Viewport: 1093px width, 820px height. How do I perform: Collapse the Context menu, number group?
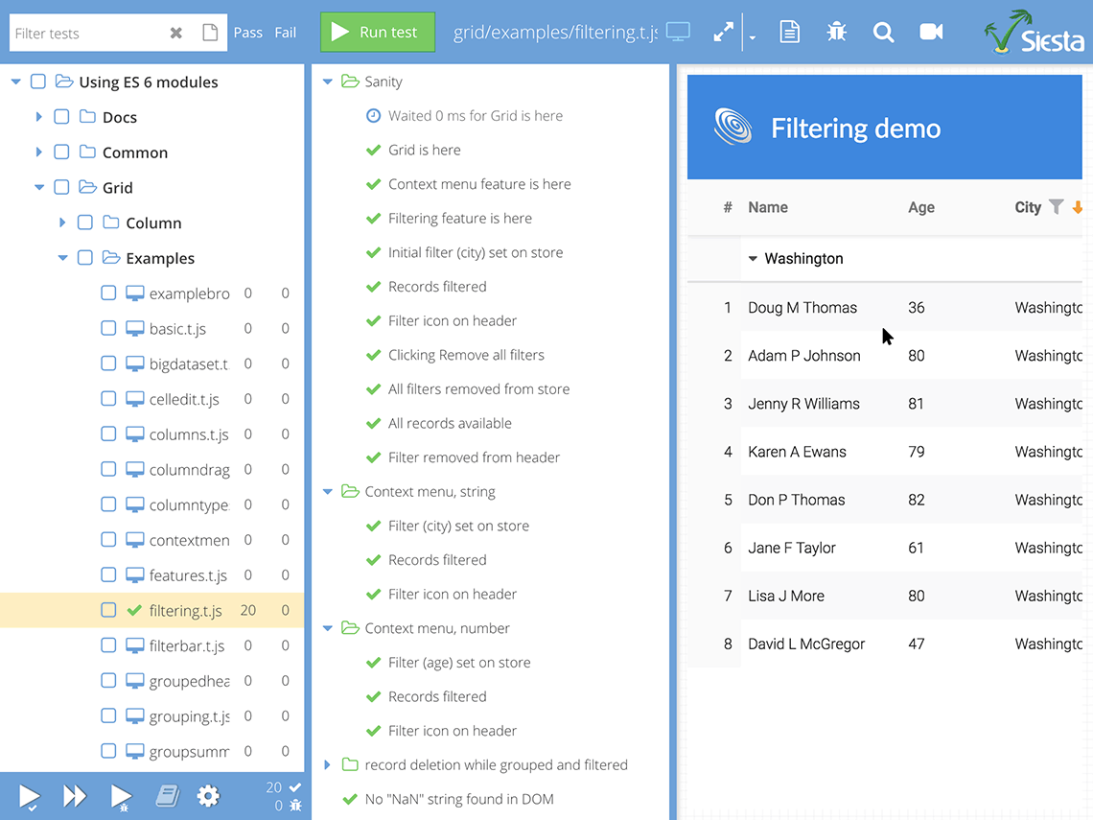tap(328, 628)
